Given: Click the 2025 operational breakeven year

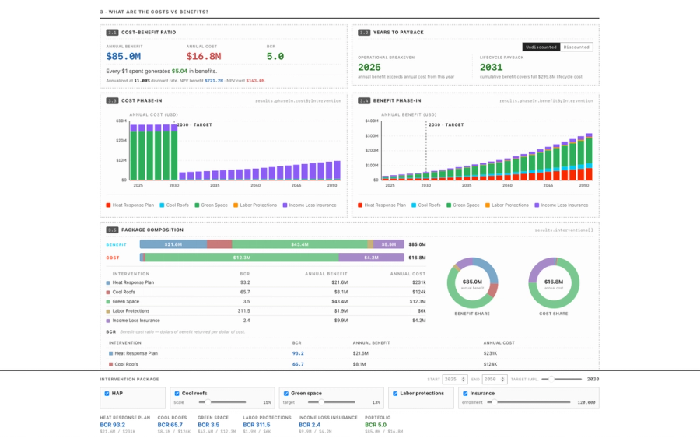Looking at the screenshot, I should click(369, 68).
